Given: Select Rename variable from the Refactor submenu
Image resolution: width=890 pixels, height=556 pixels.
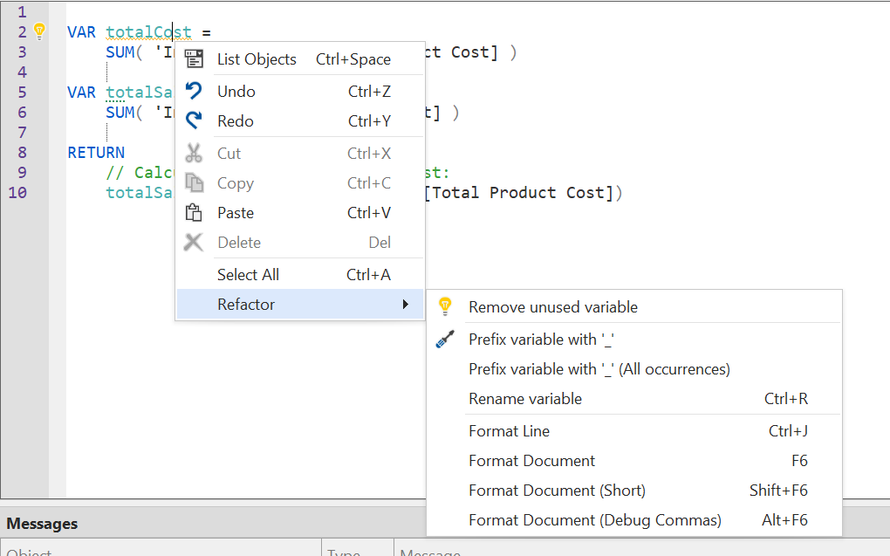Looking at the screenshot, I should click(x=524, y=399).
